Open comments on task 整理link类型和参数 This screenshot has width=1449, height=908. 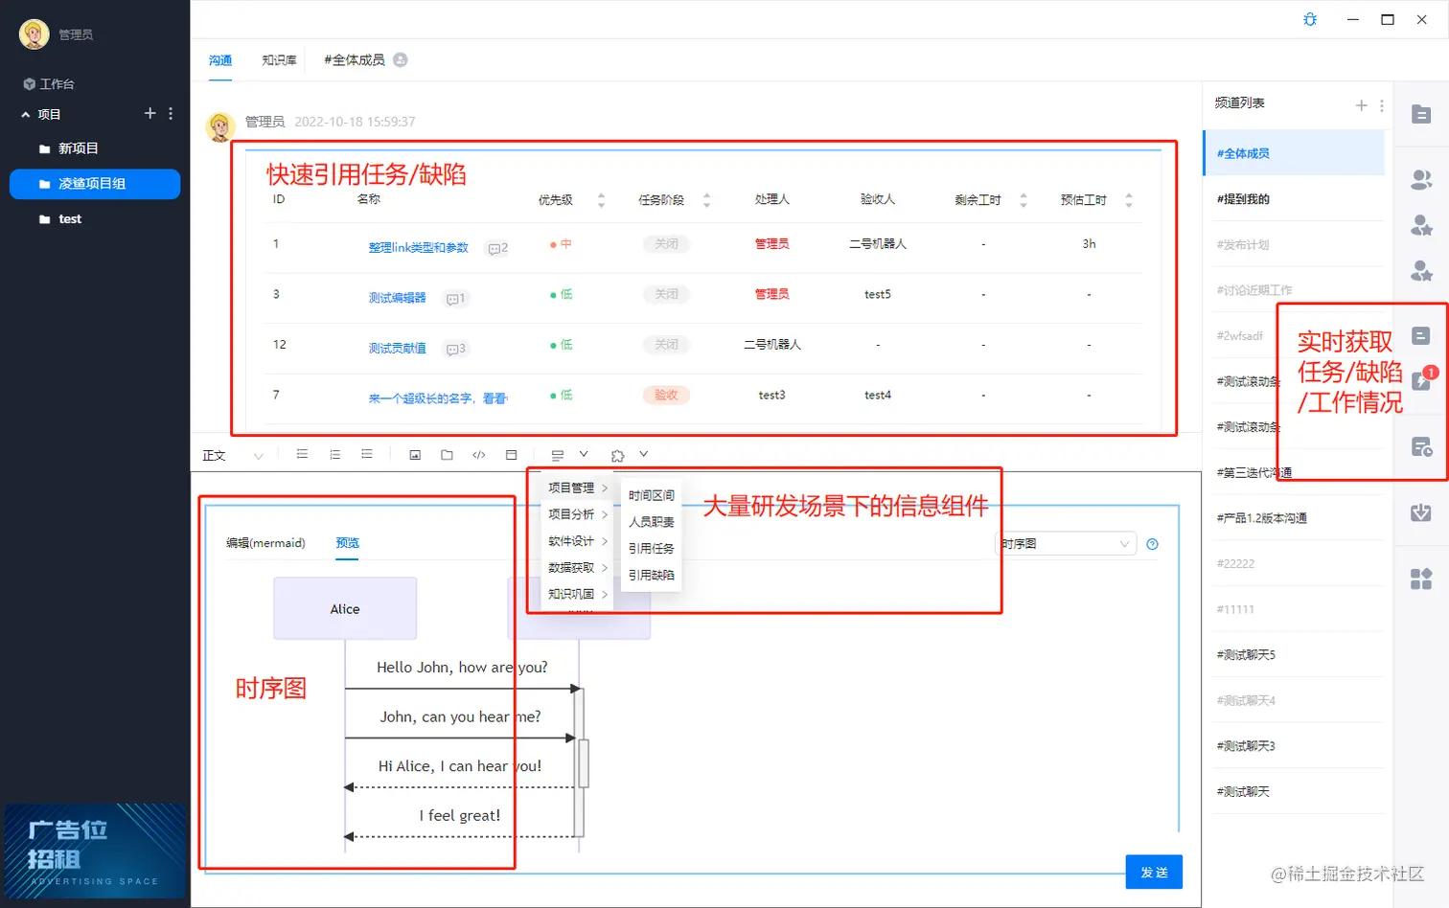[497, 248]
